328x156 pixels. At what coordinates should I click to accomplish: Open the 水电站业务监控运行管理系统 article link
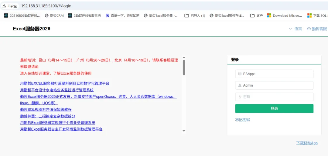click(57, 90)
